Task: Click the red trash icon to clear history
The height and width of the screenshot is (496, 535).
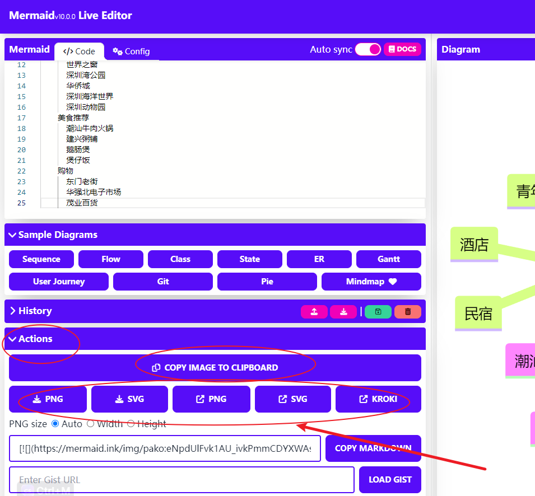Action: 407,311
